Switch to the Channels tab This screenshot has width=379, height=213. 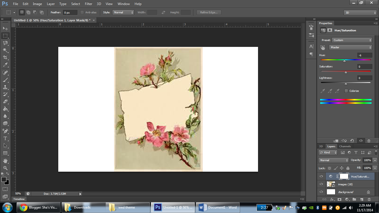pyautogui.click(x=345, y=146)
